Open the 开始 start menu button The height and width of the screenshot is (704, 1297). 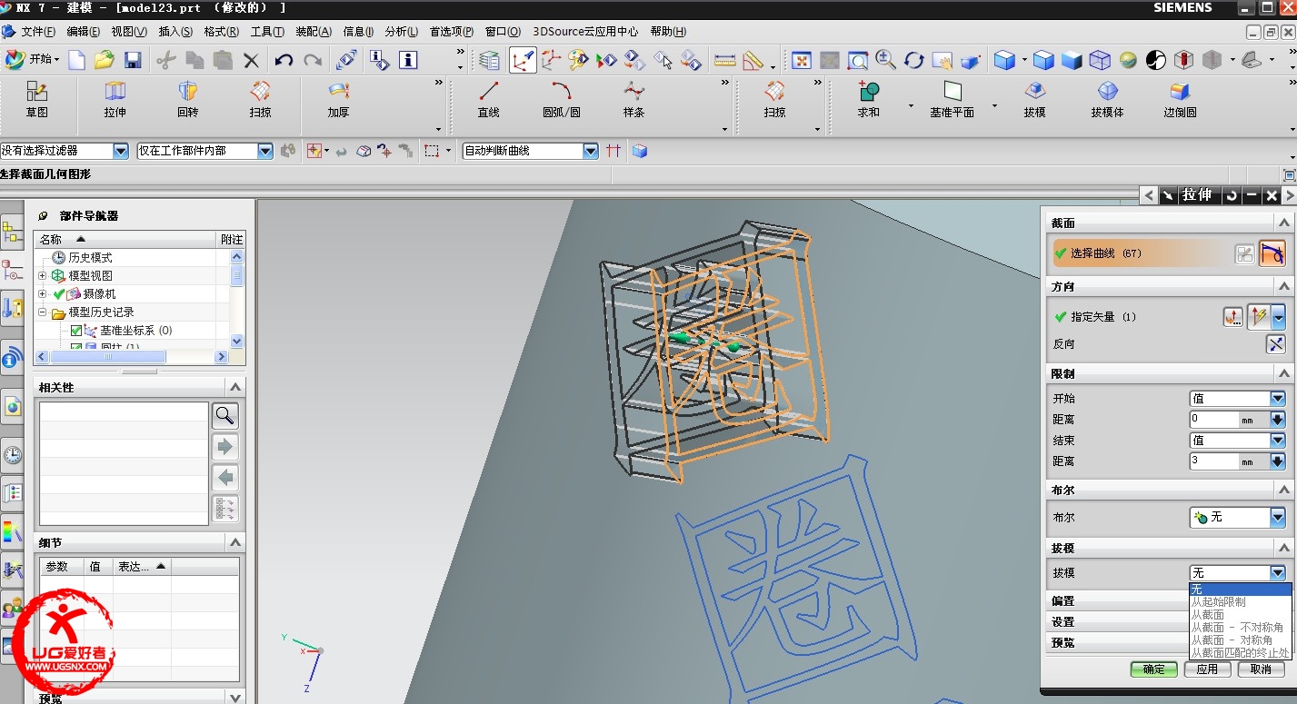(32, 60)
